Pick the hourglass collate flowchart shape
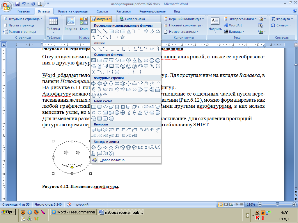 click(x=129, y=113)
